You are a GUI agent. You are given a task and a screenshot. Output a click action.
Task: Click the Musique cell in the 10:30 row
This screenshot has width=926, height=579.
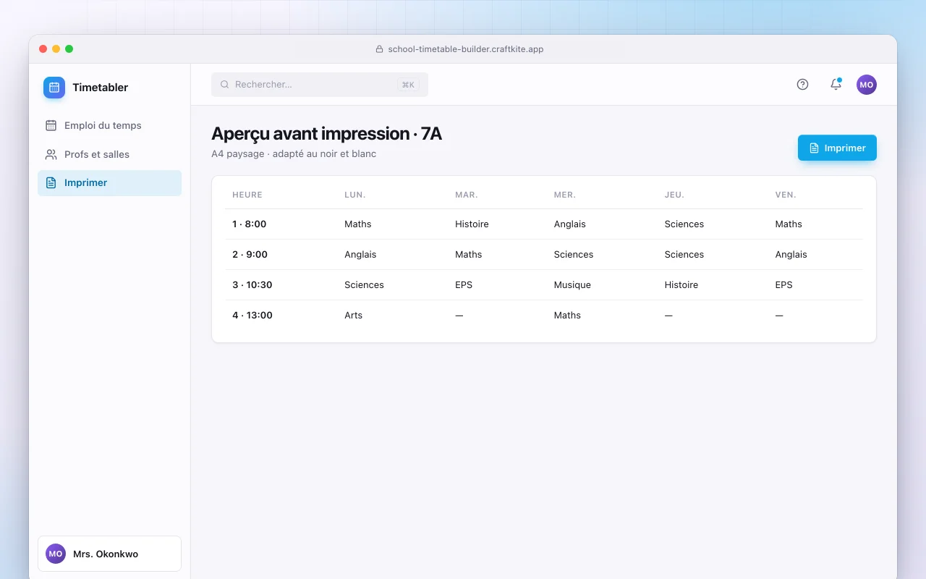click(x=572, y=285)
